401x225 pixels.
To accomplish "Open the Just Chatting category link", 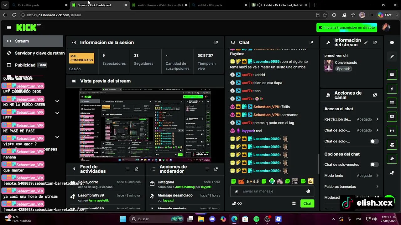I will [x=185, y=187].
